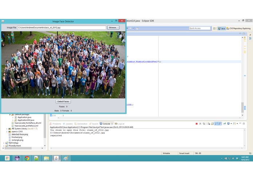Viewport: 253px width, 180px height.
Task: Click Remove Launch icon in Console toolbar
Action: point(200,124)
